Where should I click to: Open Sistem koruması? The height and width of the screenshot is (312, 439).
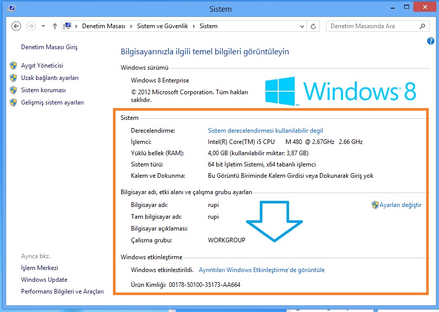click(44, 90)
